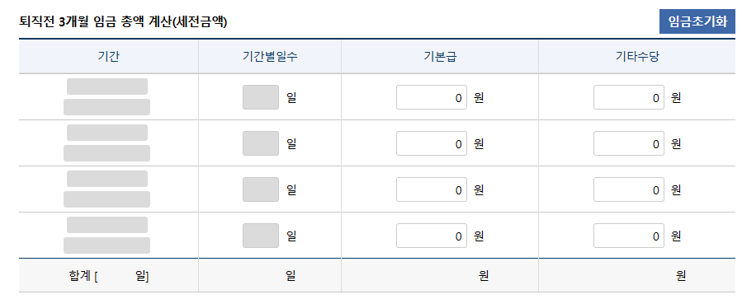The image size is (742, 299).
Task: Click the fourth row upper 기간 date field
Action: [x=107, y=225]
